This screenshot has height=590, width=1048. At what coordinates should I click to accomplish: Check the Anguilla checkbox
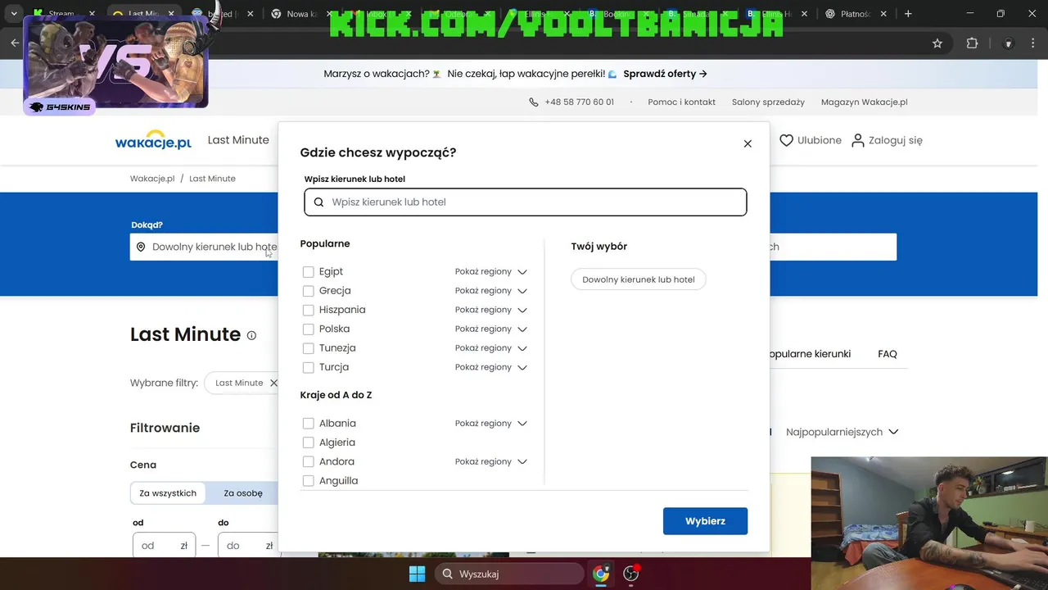pos(309,481)
